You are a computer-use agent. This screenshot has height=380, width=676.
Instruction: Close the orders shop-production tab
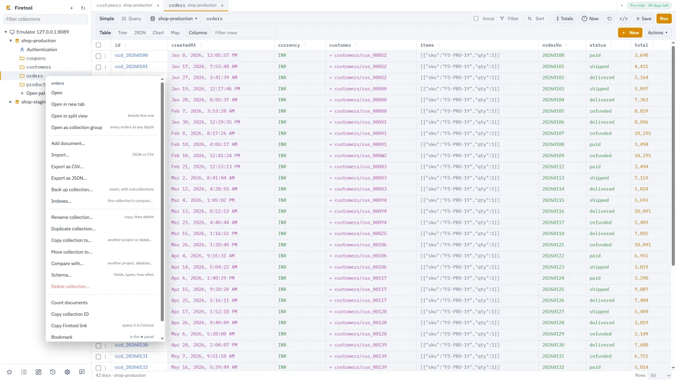(x=222, y=6)
